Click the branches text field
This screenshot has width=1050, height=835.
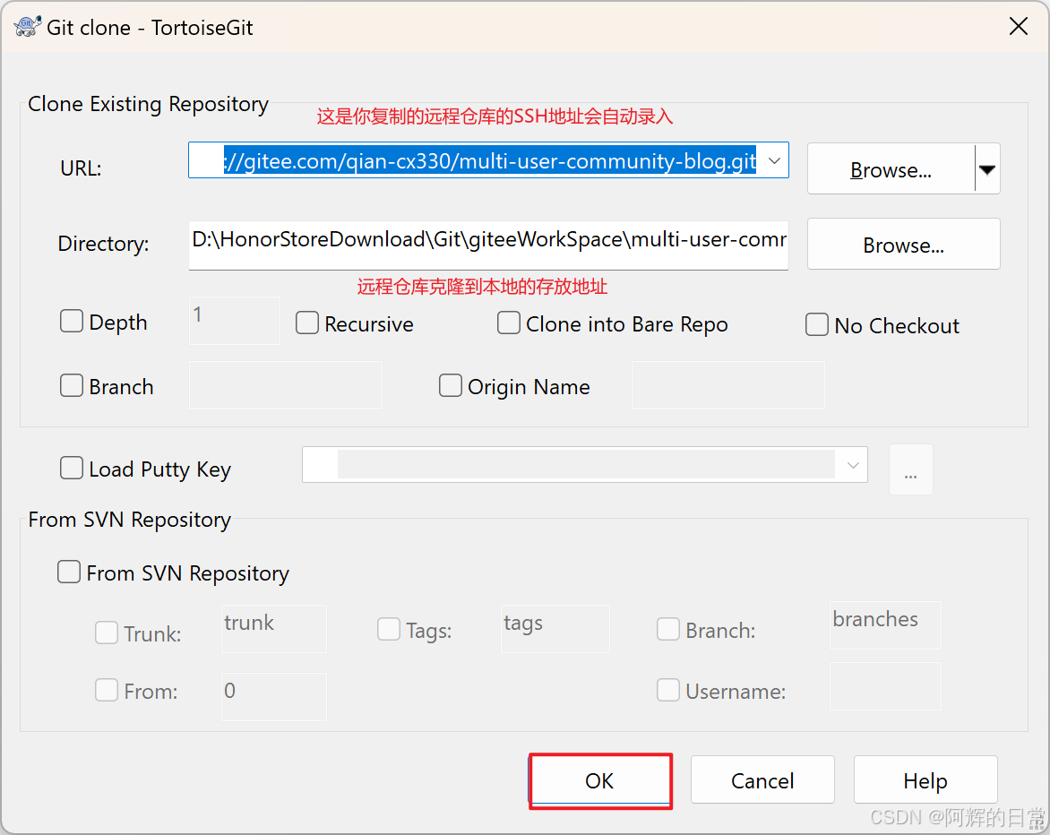coord(885,625)
